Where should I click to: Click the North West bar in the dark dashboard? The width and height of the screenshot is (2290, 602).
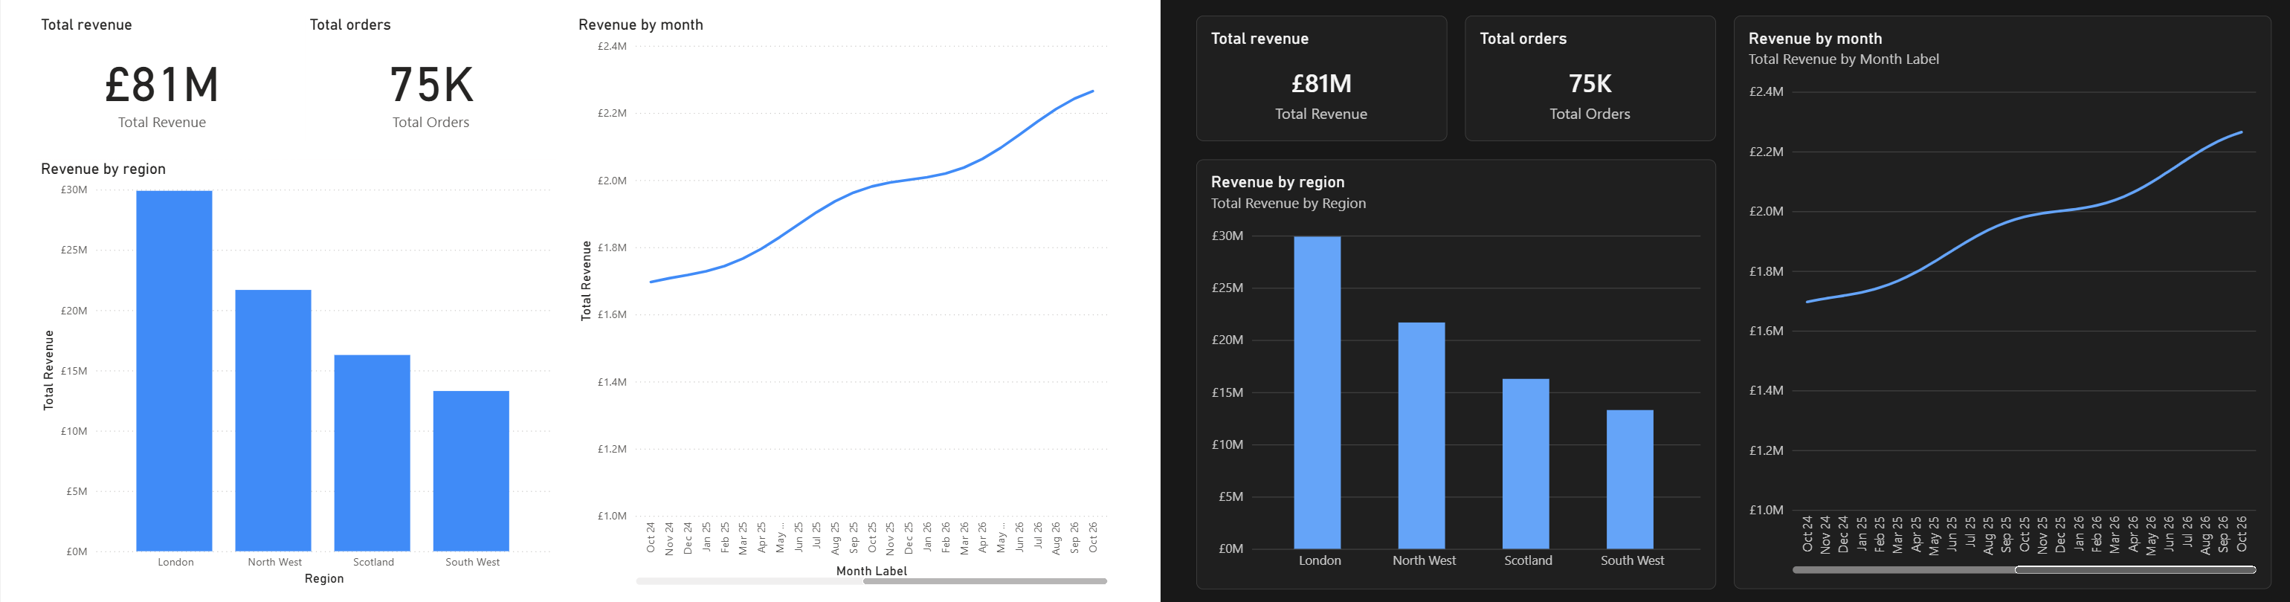1422,436
